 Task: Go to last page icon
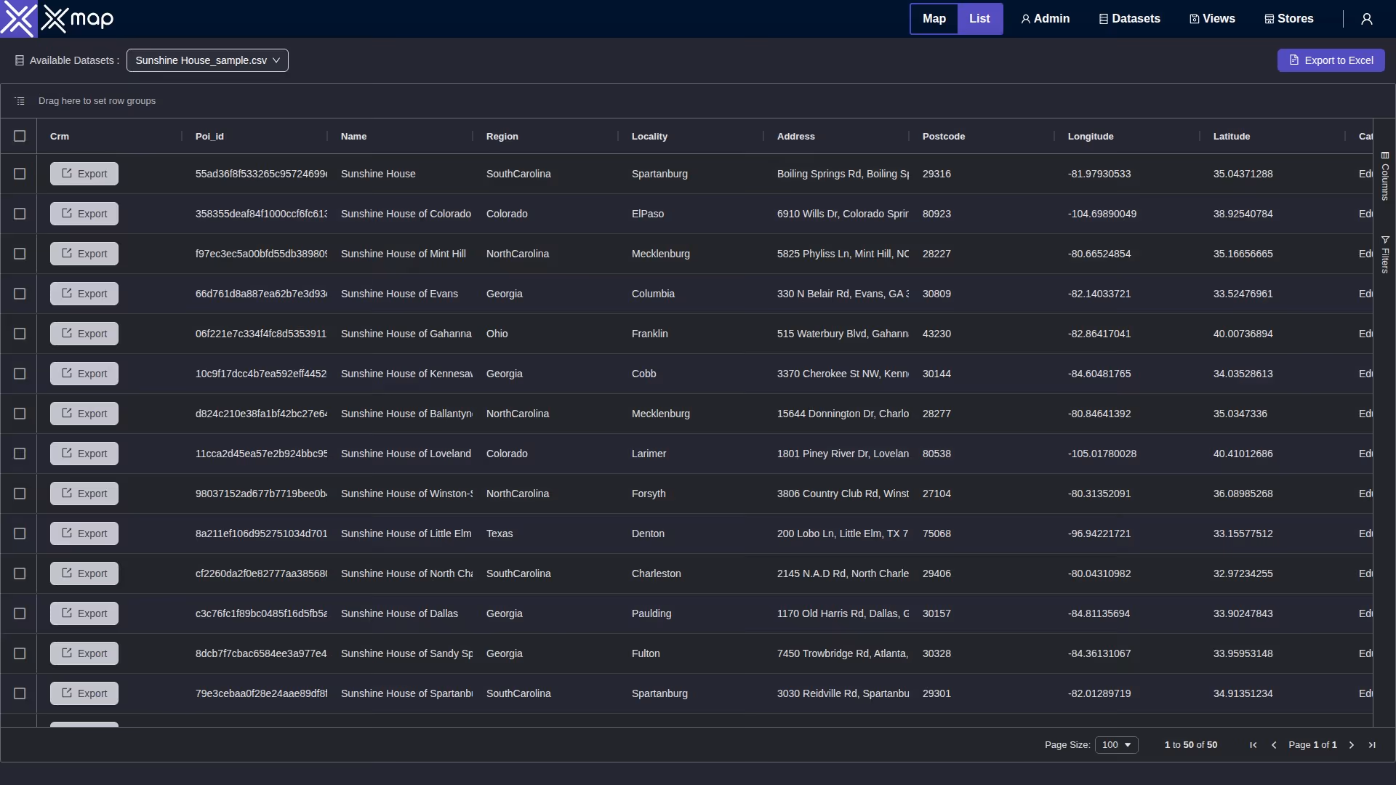pos(1372,745)
